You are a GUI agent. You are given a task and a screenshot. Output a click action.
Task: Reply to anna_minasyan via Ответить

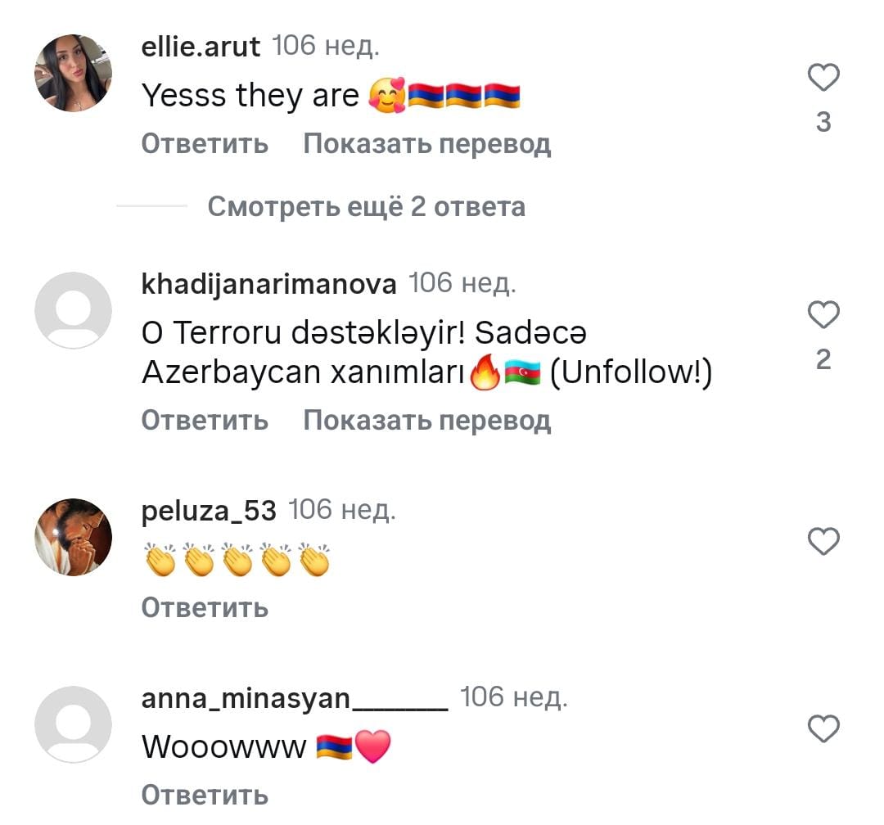tap(205, 795)
